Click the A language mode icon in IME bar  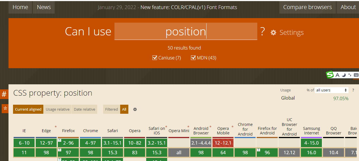pyautogui.click(x=337, y=75)
